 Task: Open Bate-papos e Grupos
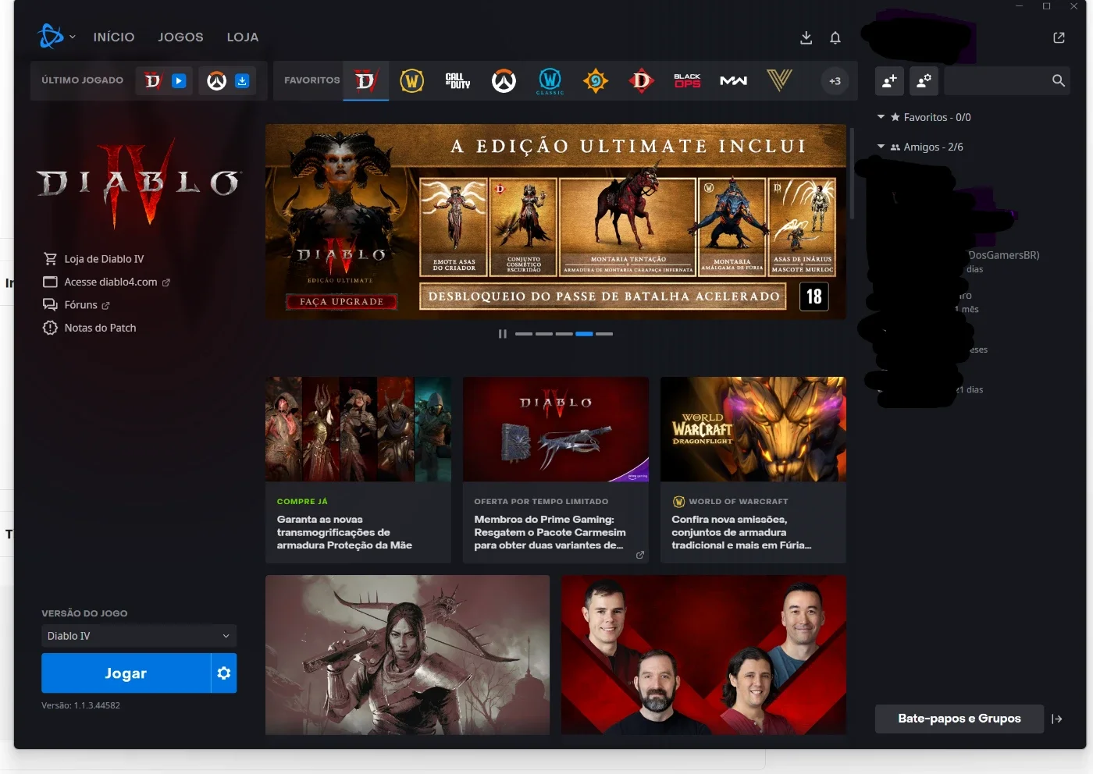click(959, 719)
